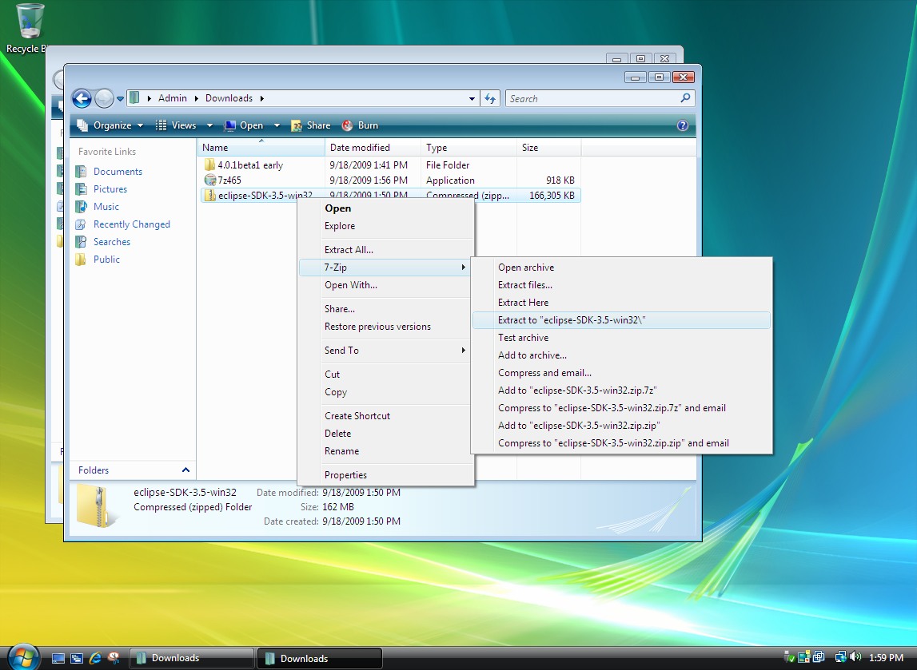Open recent pages dropdown near navigation arrows
The image size is (917, 670).
tap(120, 99)
